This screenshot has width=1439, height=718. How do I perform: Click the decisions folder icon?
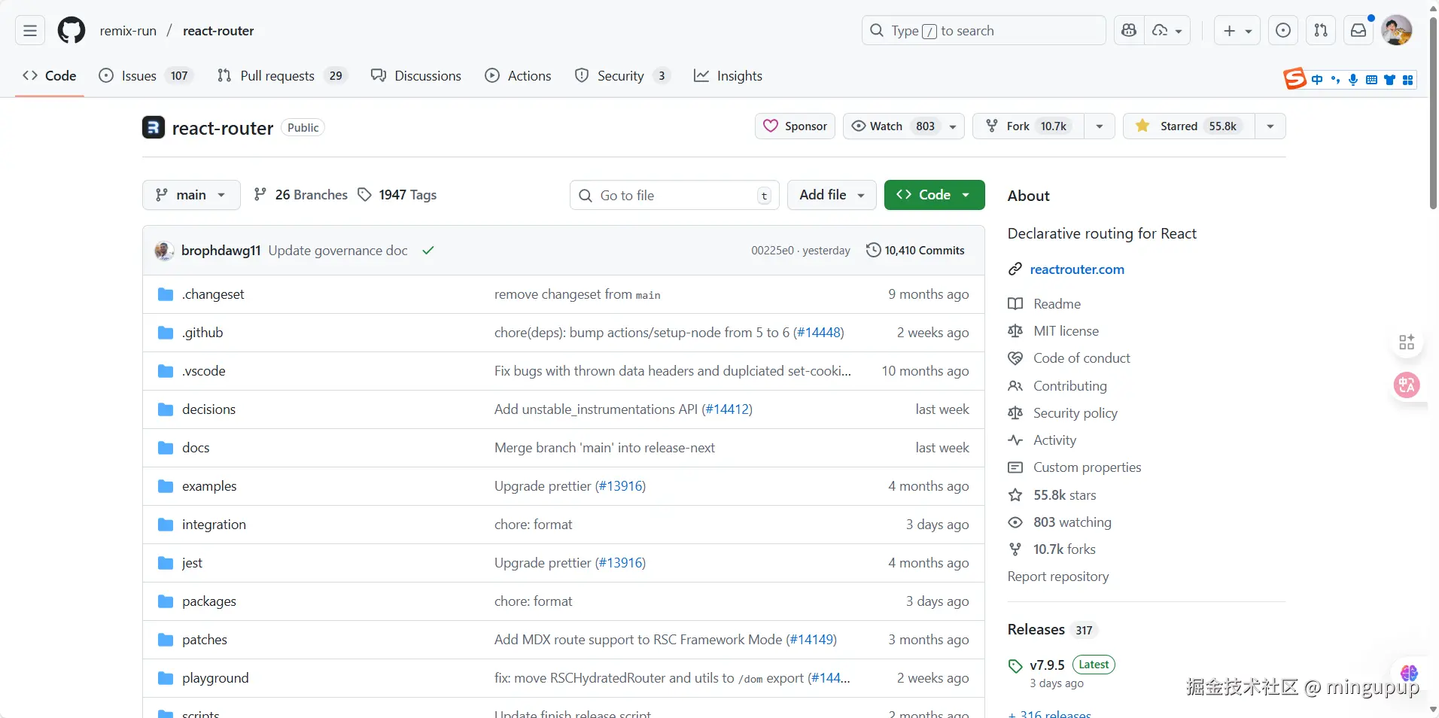click(x=166, y=409)
